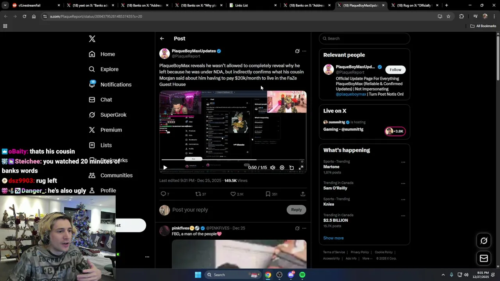Viewport: 500px width, 281px height.
Task: Open Explore in X sidebar
Action: click(x=104, y=69)
